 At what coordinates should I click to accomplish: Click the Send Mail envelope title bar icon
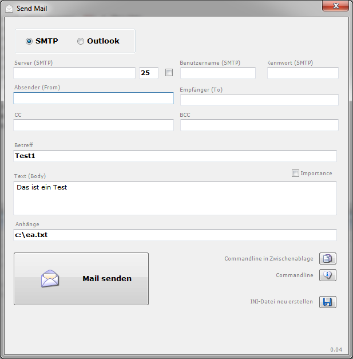tap(9, 9)
